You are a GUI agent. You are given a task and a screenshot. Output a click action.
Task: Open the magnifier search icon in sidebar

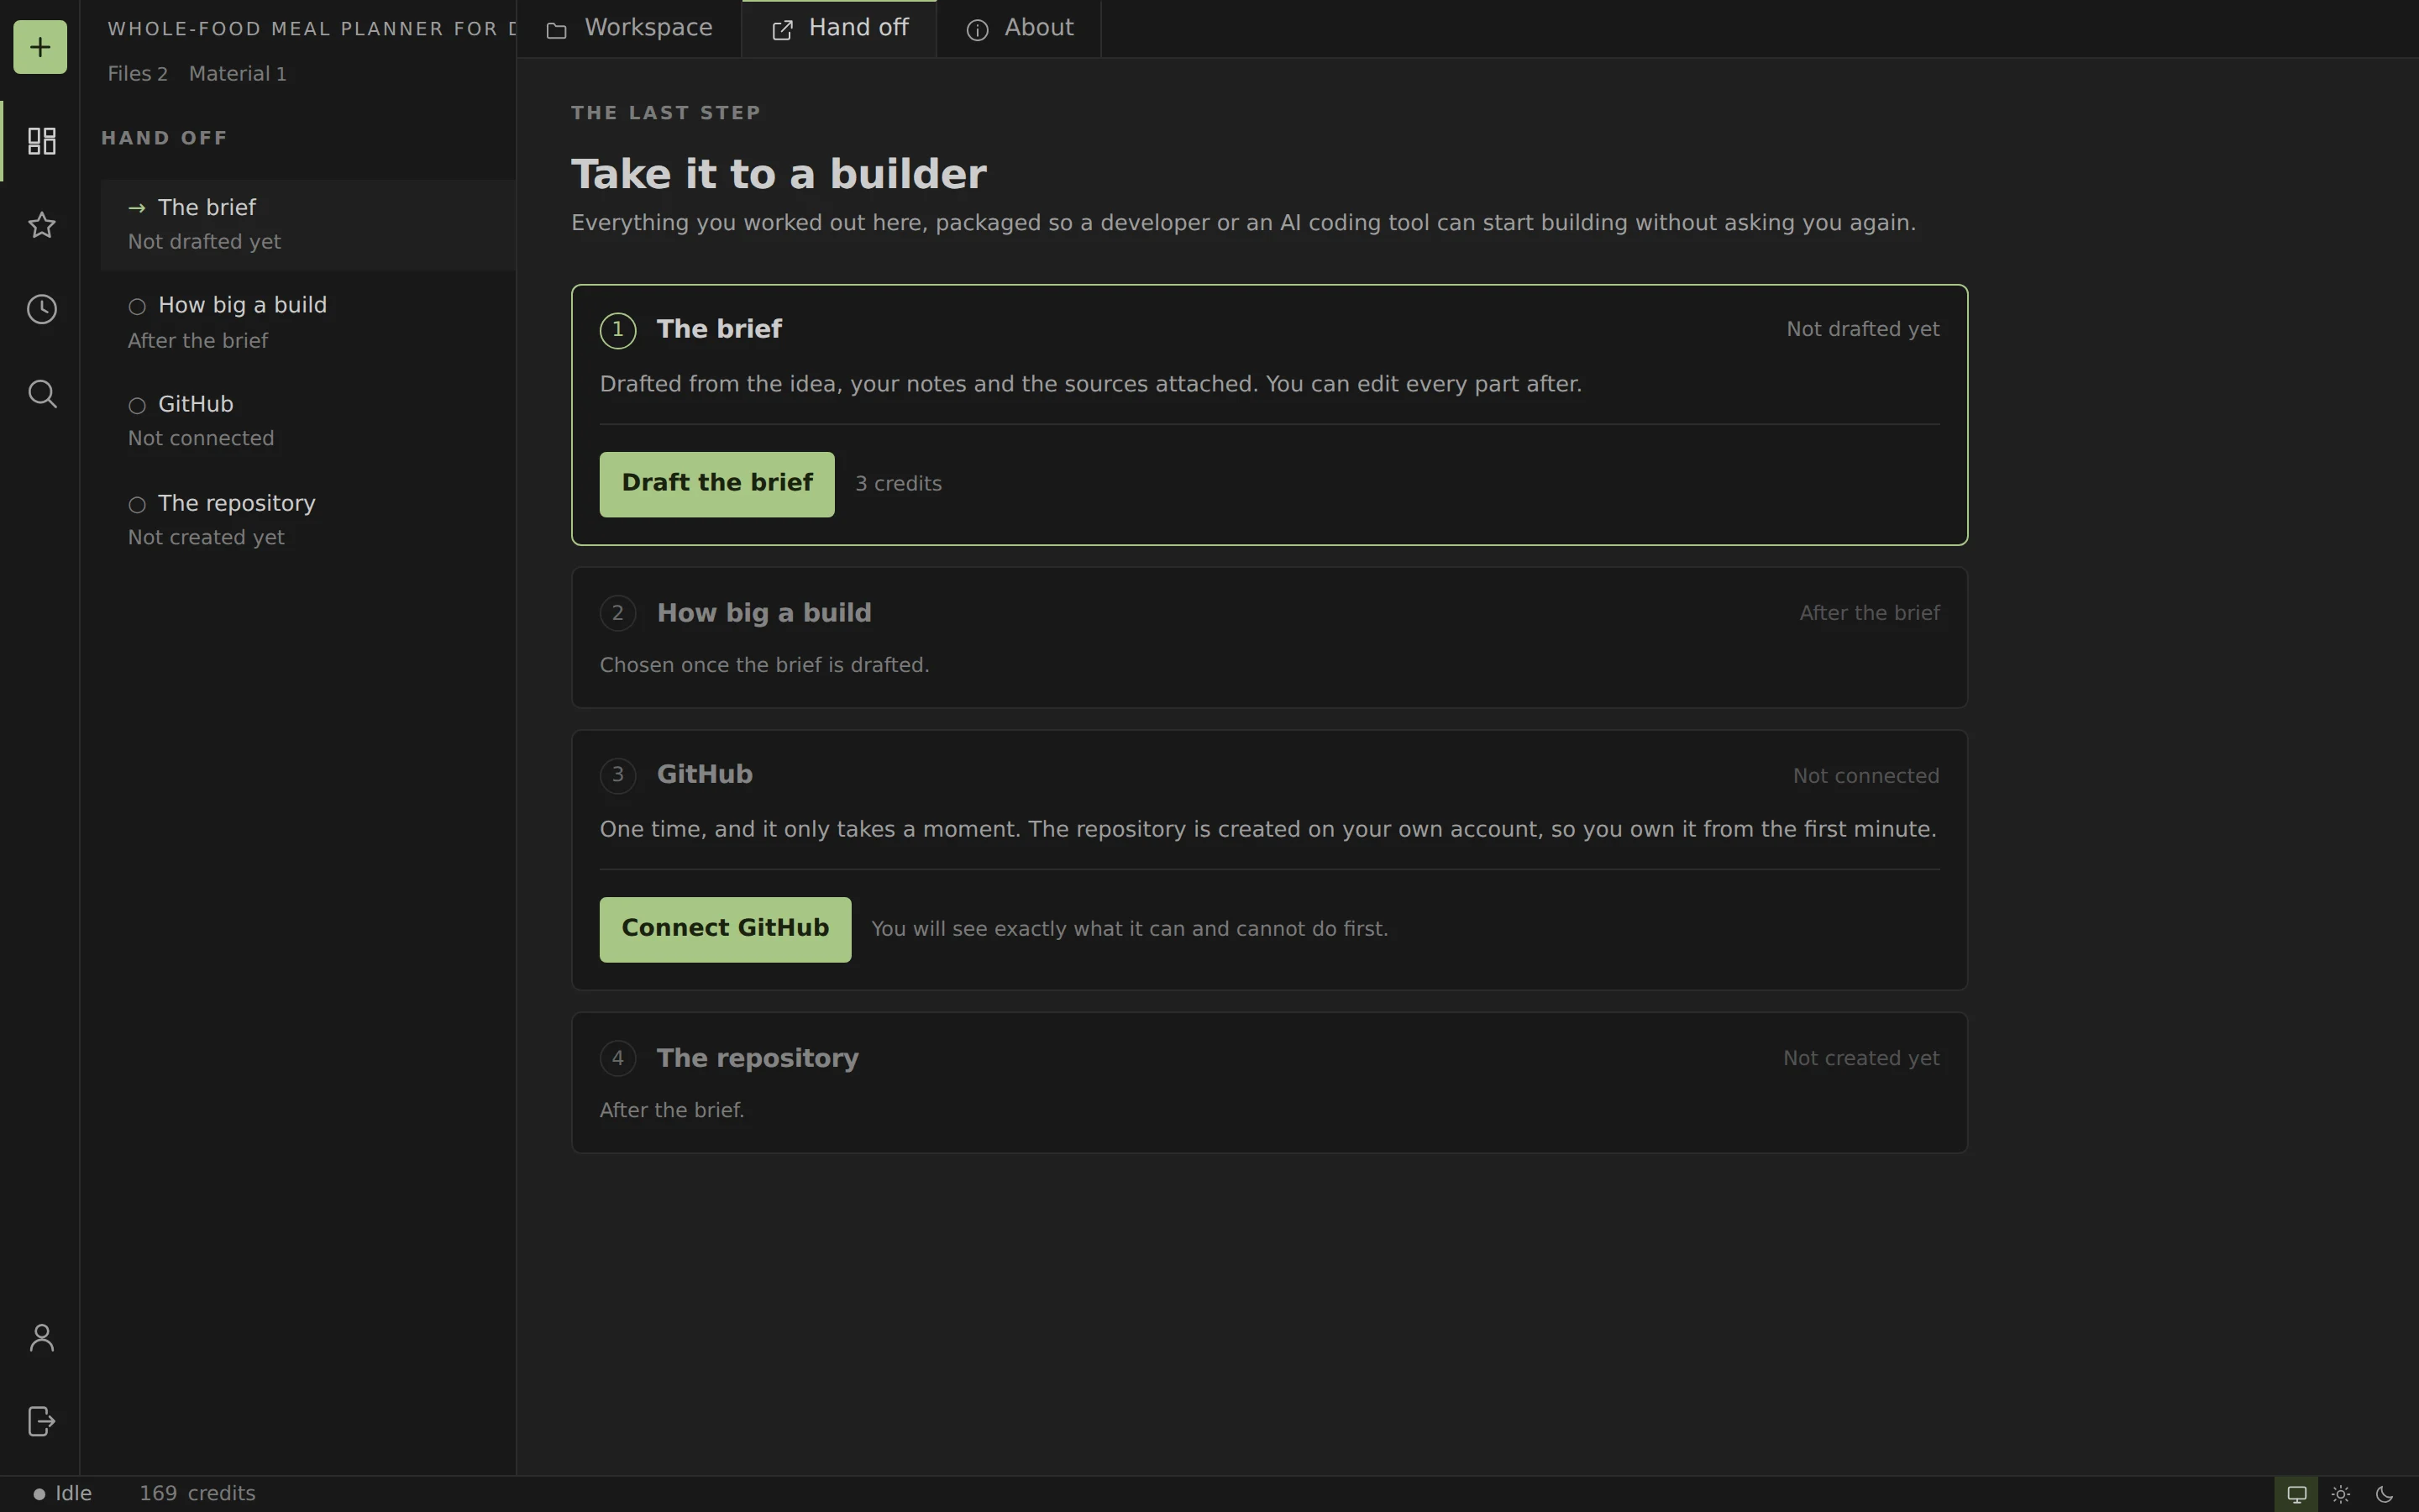[41, 393]
